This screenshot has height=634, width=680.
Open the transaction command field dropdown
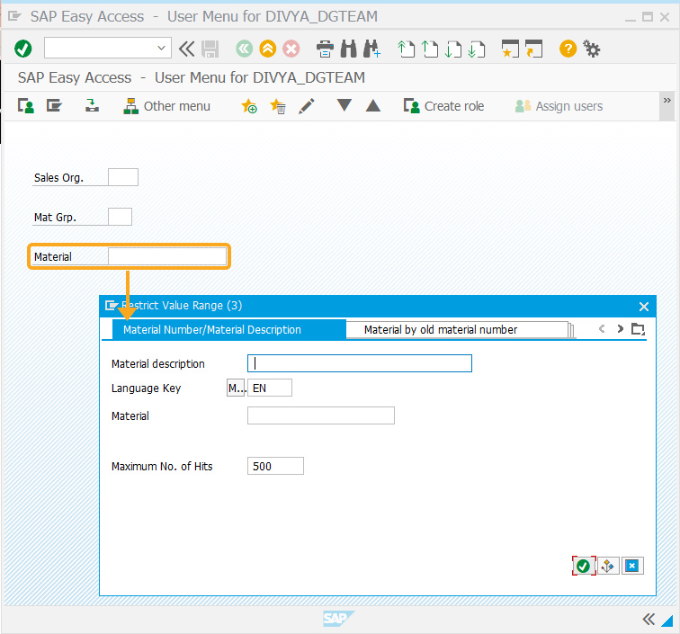click(161, 49)
